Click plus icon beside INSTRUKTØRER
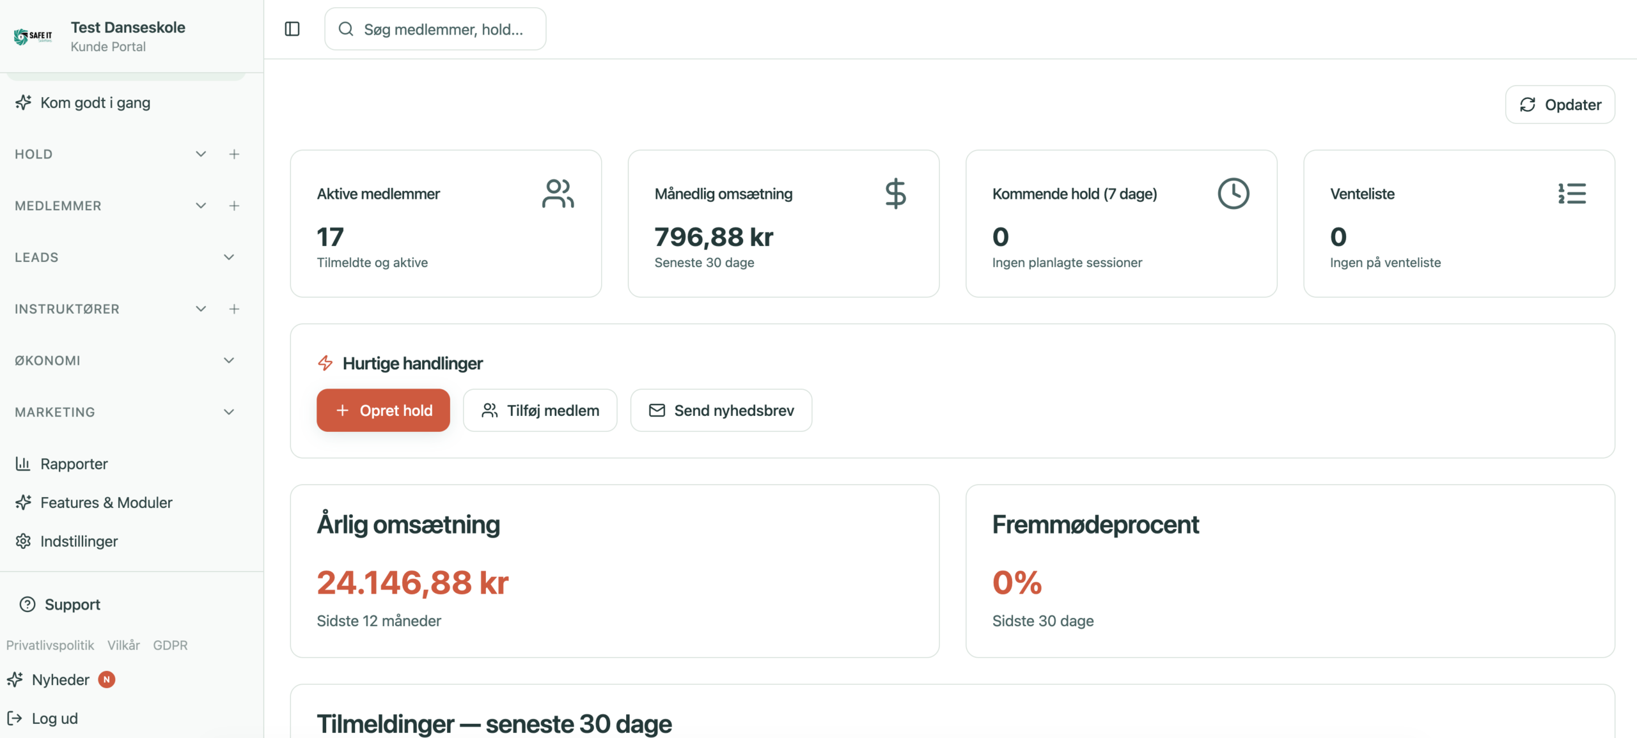Viewport: 1637px width, 738px height. (234, 309)
